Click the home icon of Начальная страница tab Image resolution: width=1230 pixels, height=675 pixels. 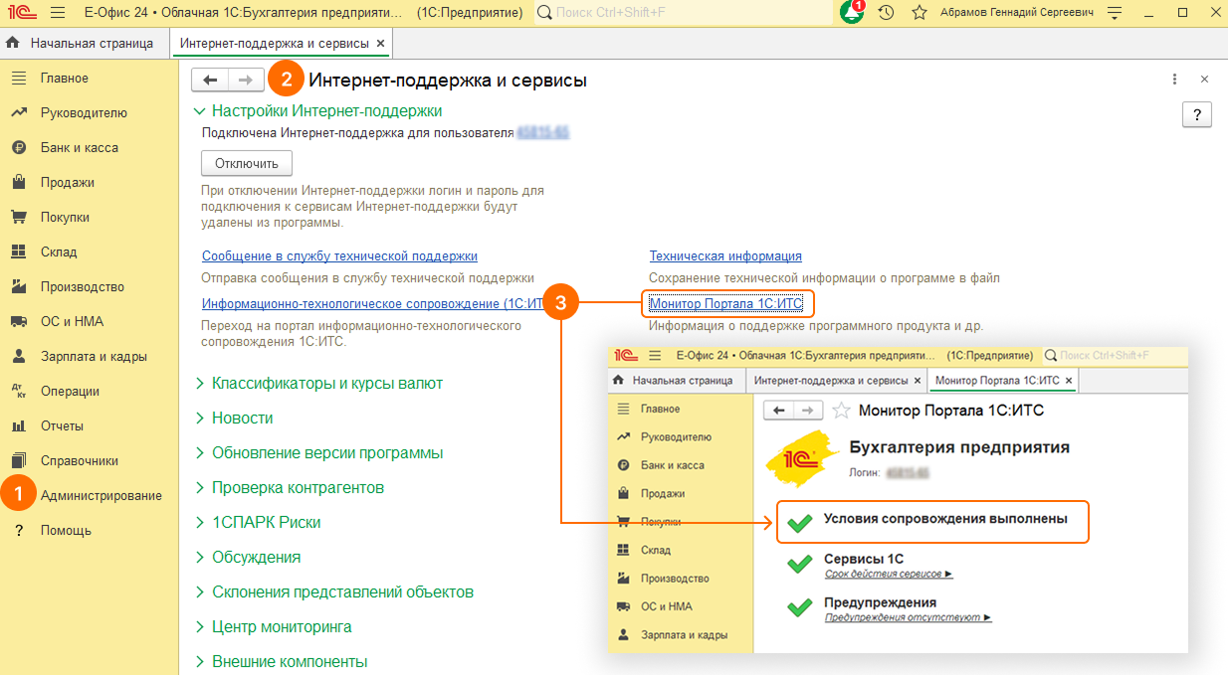[x=14, y=44]
